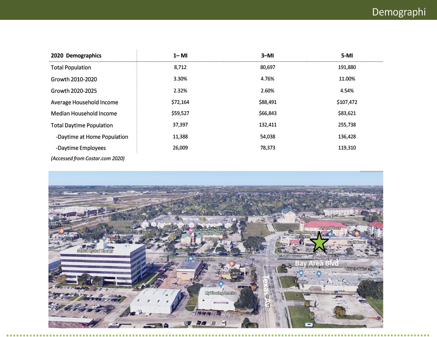
Task: Select the Sushi Coast restaurant pin
Action: coord(357,234)
